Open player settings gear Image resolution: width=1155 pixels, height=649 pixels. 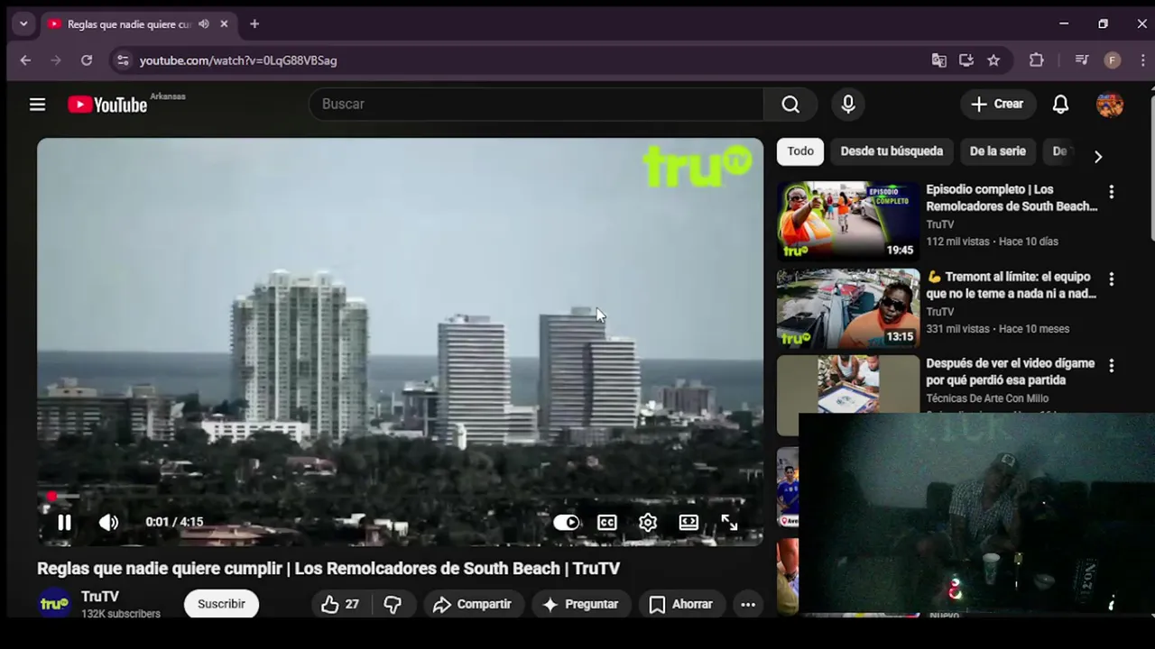pos(648,522)
